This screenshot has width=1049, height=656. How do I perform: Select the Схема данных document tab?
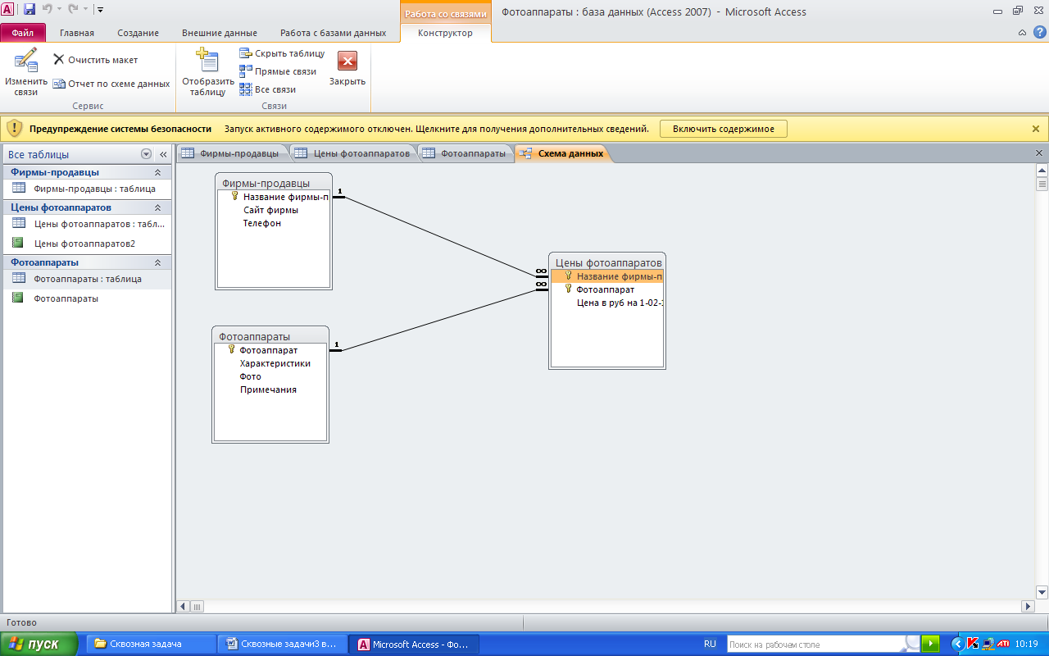[x=562, y=153]
